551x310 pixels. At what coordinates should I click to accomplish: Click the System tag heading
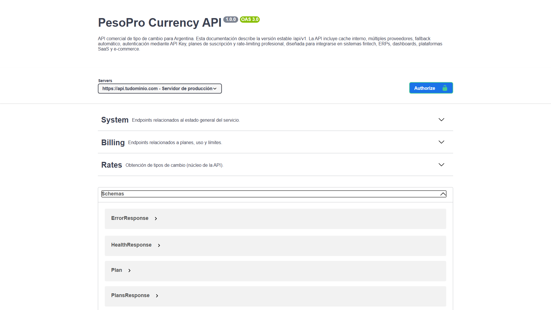pos(115,120)
